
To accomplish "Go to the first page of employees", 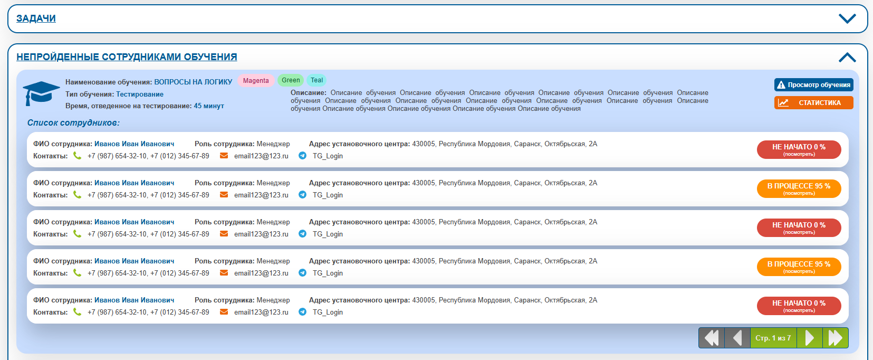I will [712, 338].
